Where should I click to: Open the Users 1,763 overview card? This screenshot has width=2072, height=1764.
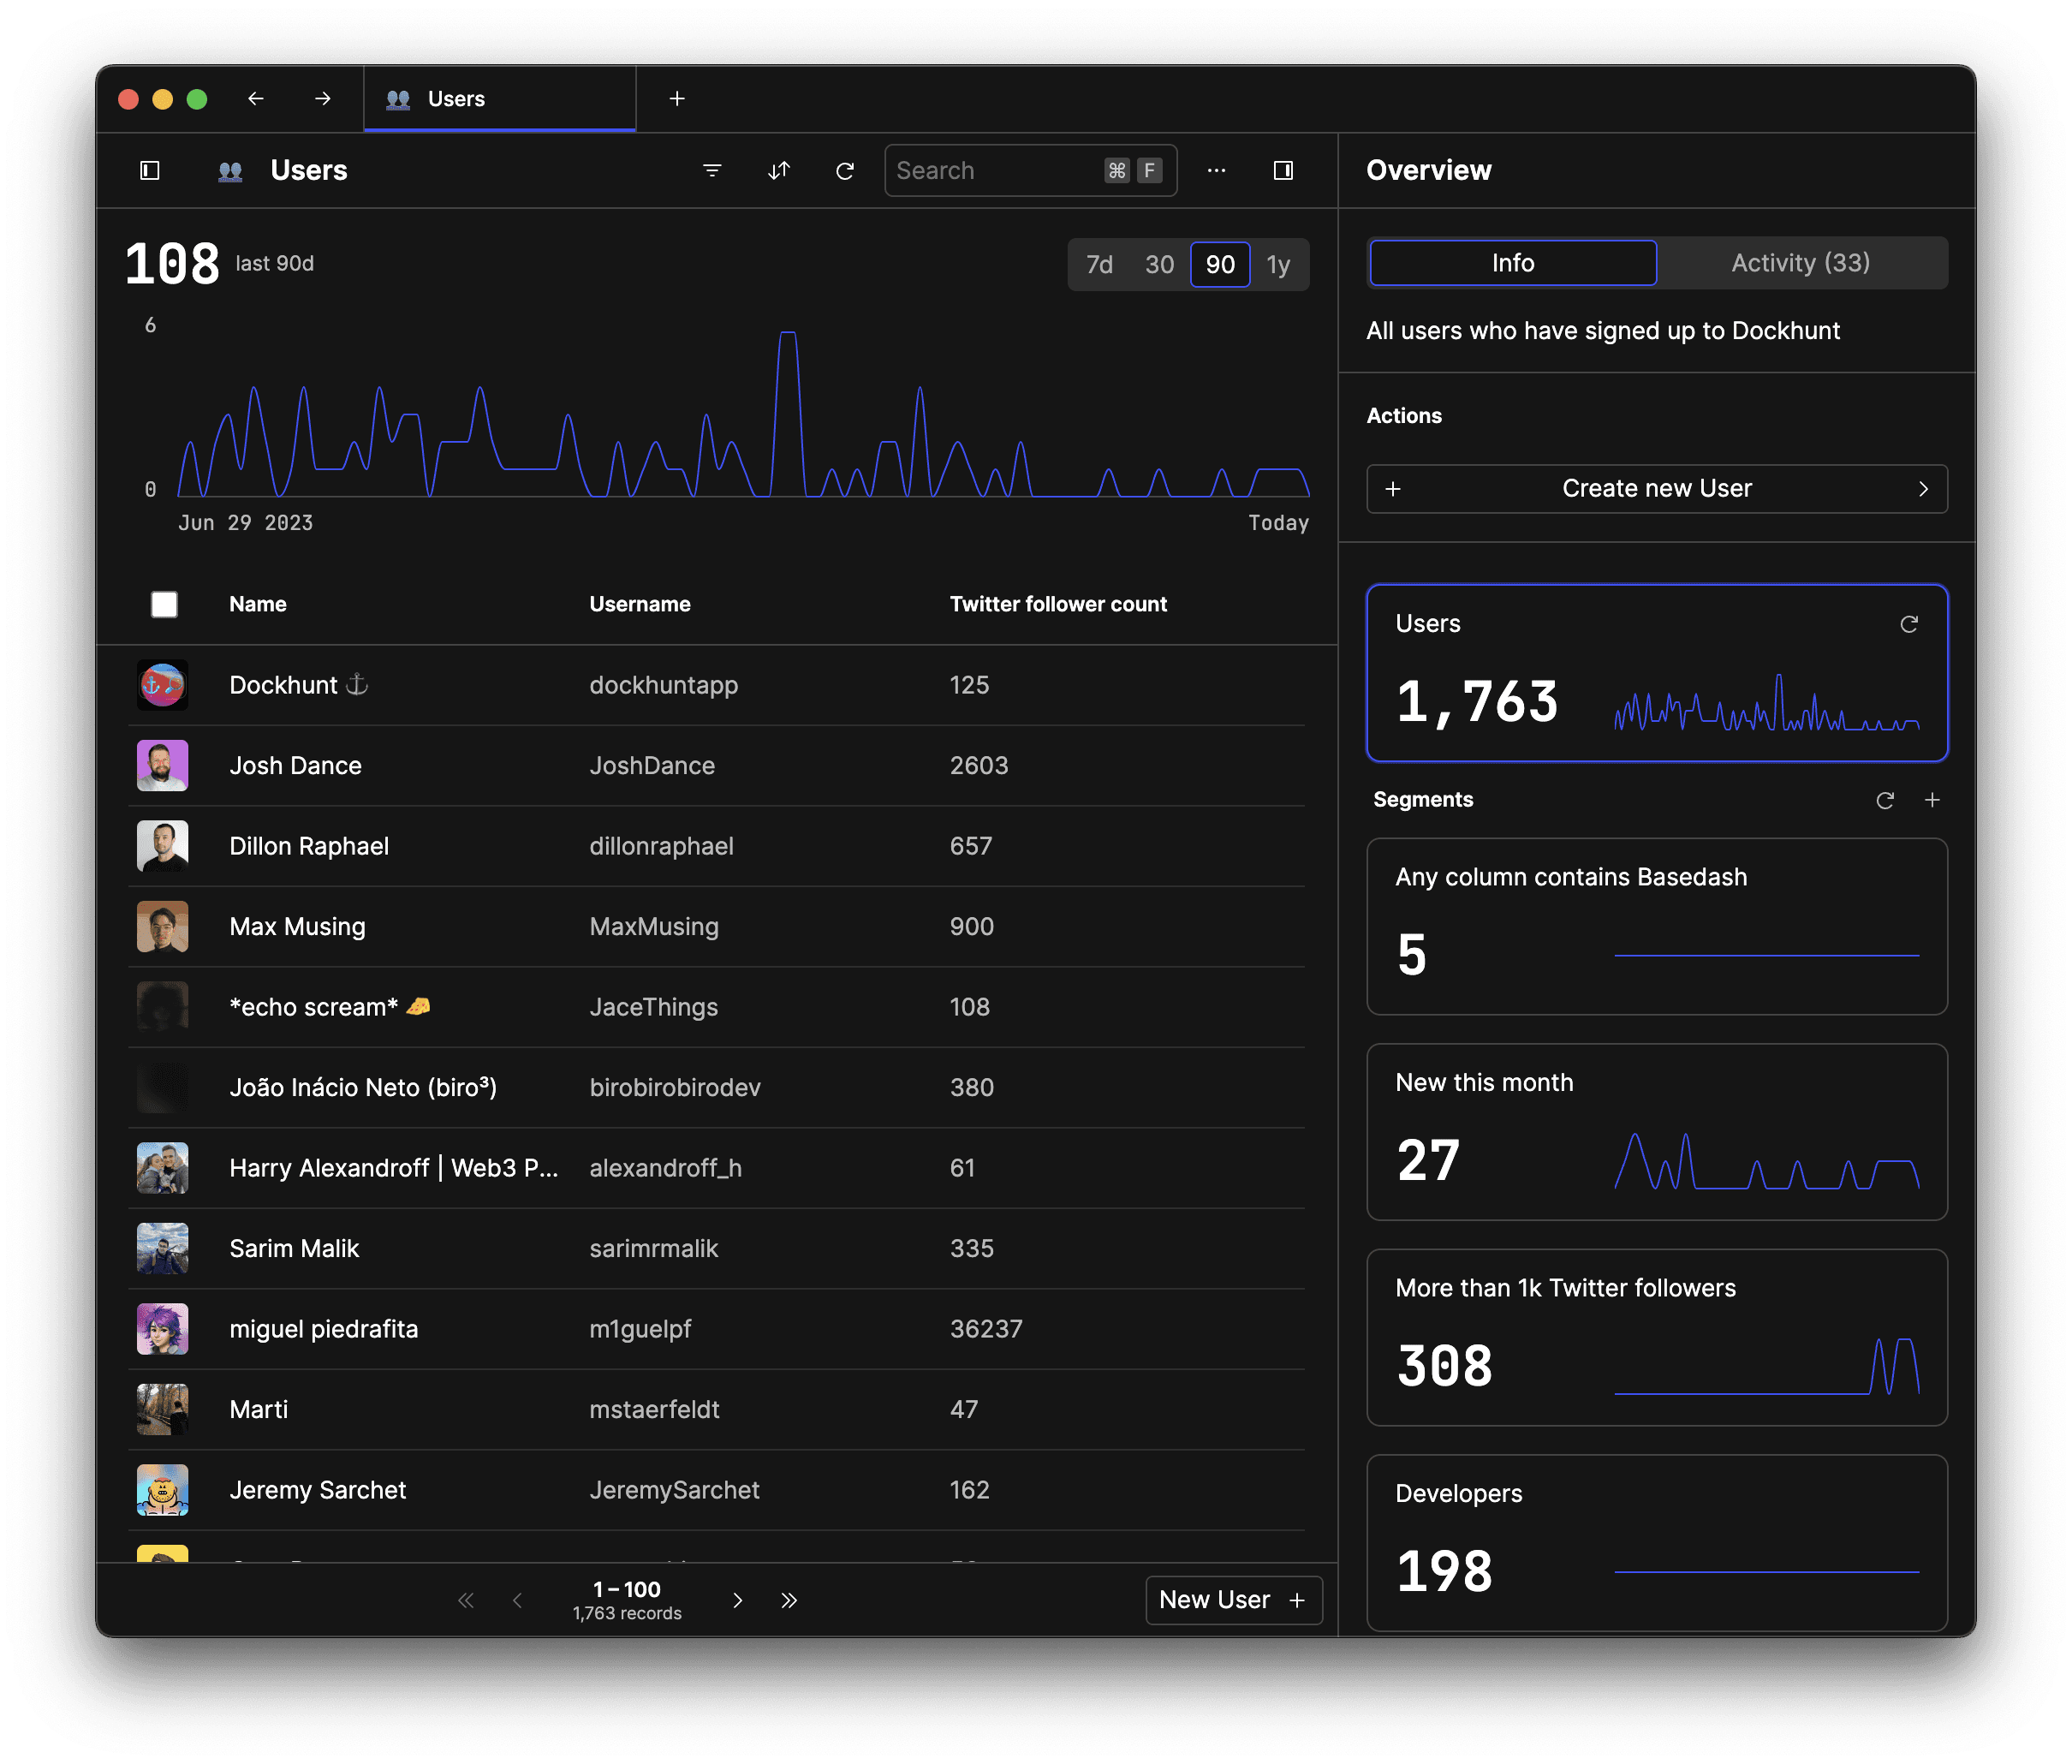1656,673
